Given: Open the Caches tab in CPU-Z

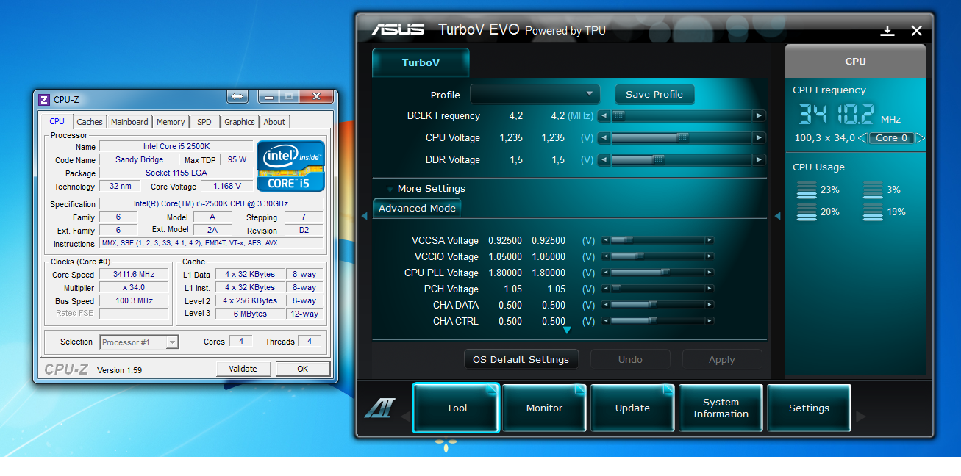Looking at the screenshot, I should click(90, 122).
